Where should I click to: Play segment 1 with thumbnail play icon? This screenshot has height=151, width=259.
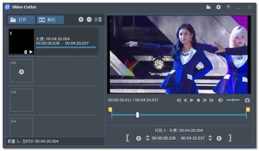click(31, 52)
